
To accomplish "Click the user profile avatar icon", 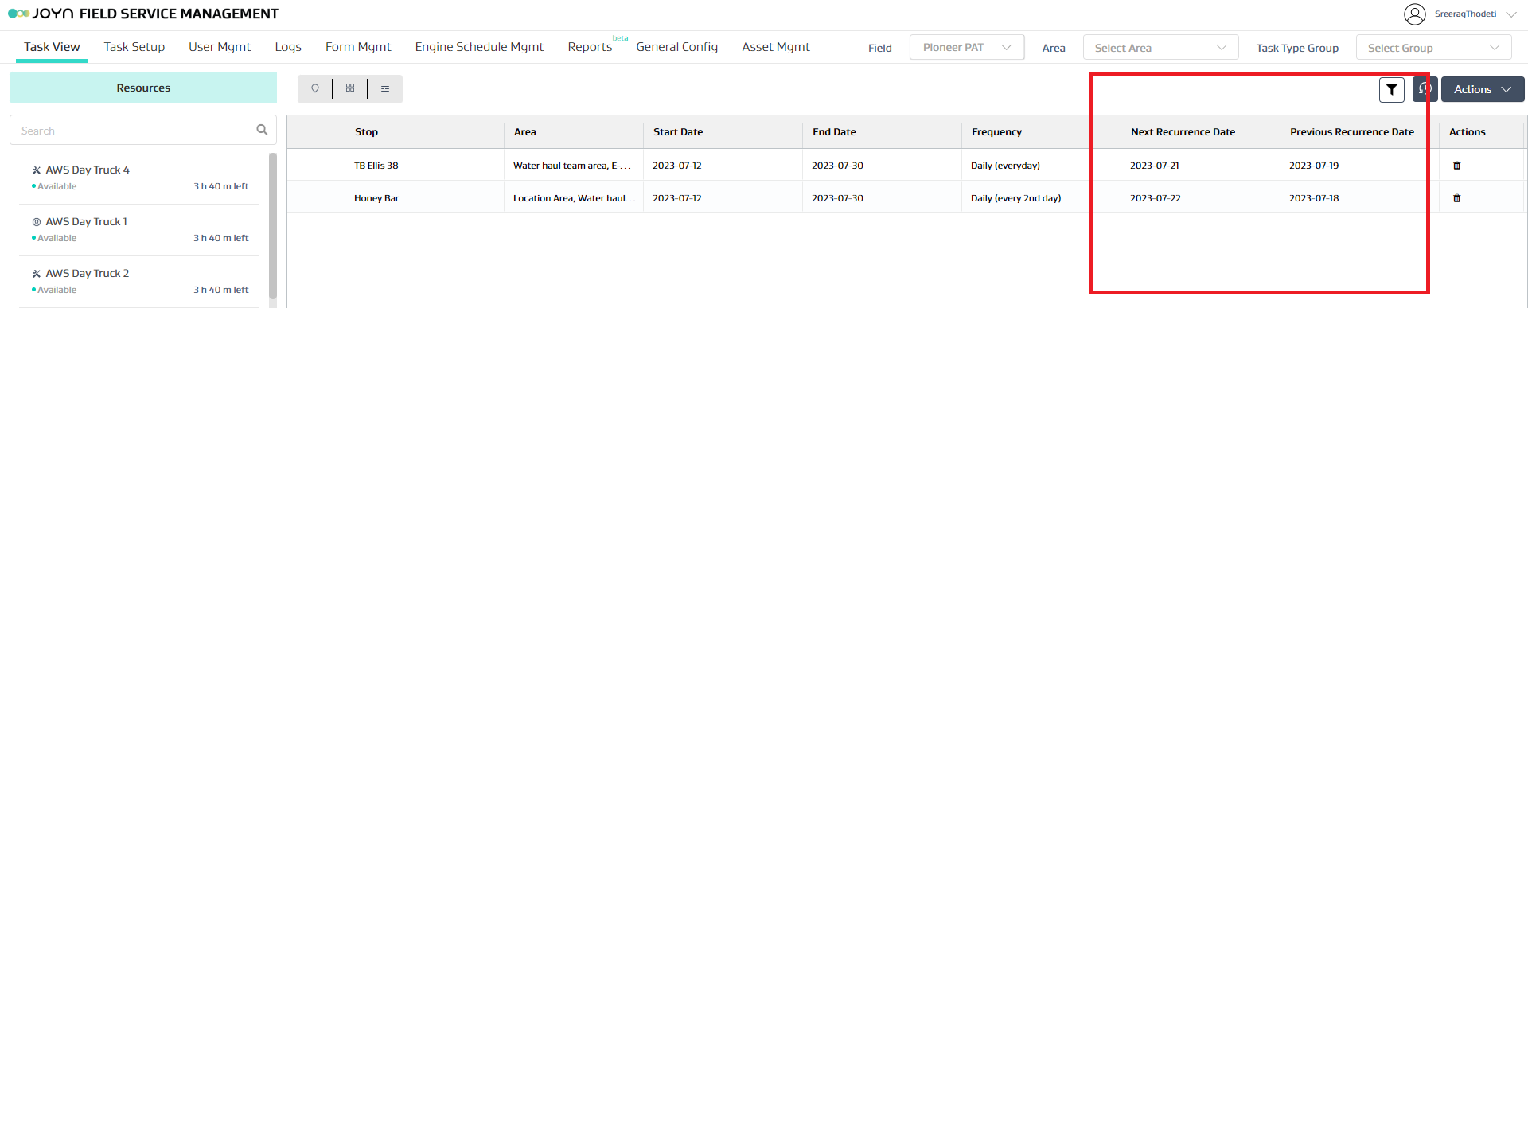I will [x=1414, y=14].
